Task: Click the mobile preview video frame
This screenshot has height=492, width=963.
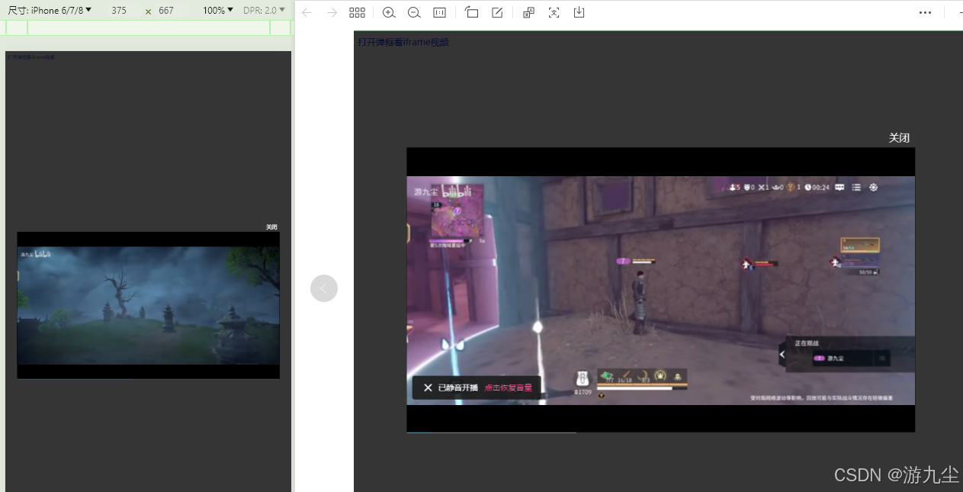Action: point(148,305)
